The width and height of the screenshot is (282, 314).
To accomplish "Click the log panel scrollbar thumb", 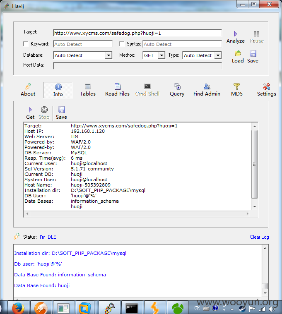I will click(265, 286).
